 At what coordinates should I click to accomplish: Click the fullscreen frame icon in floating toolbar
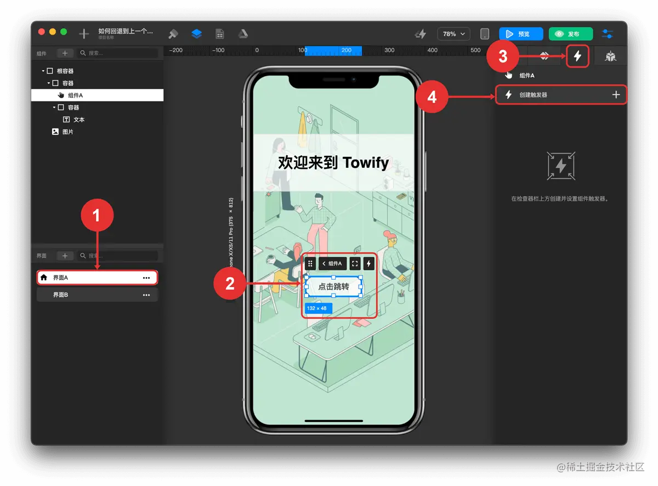(355, 264)
